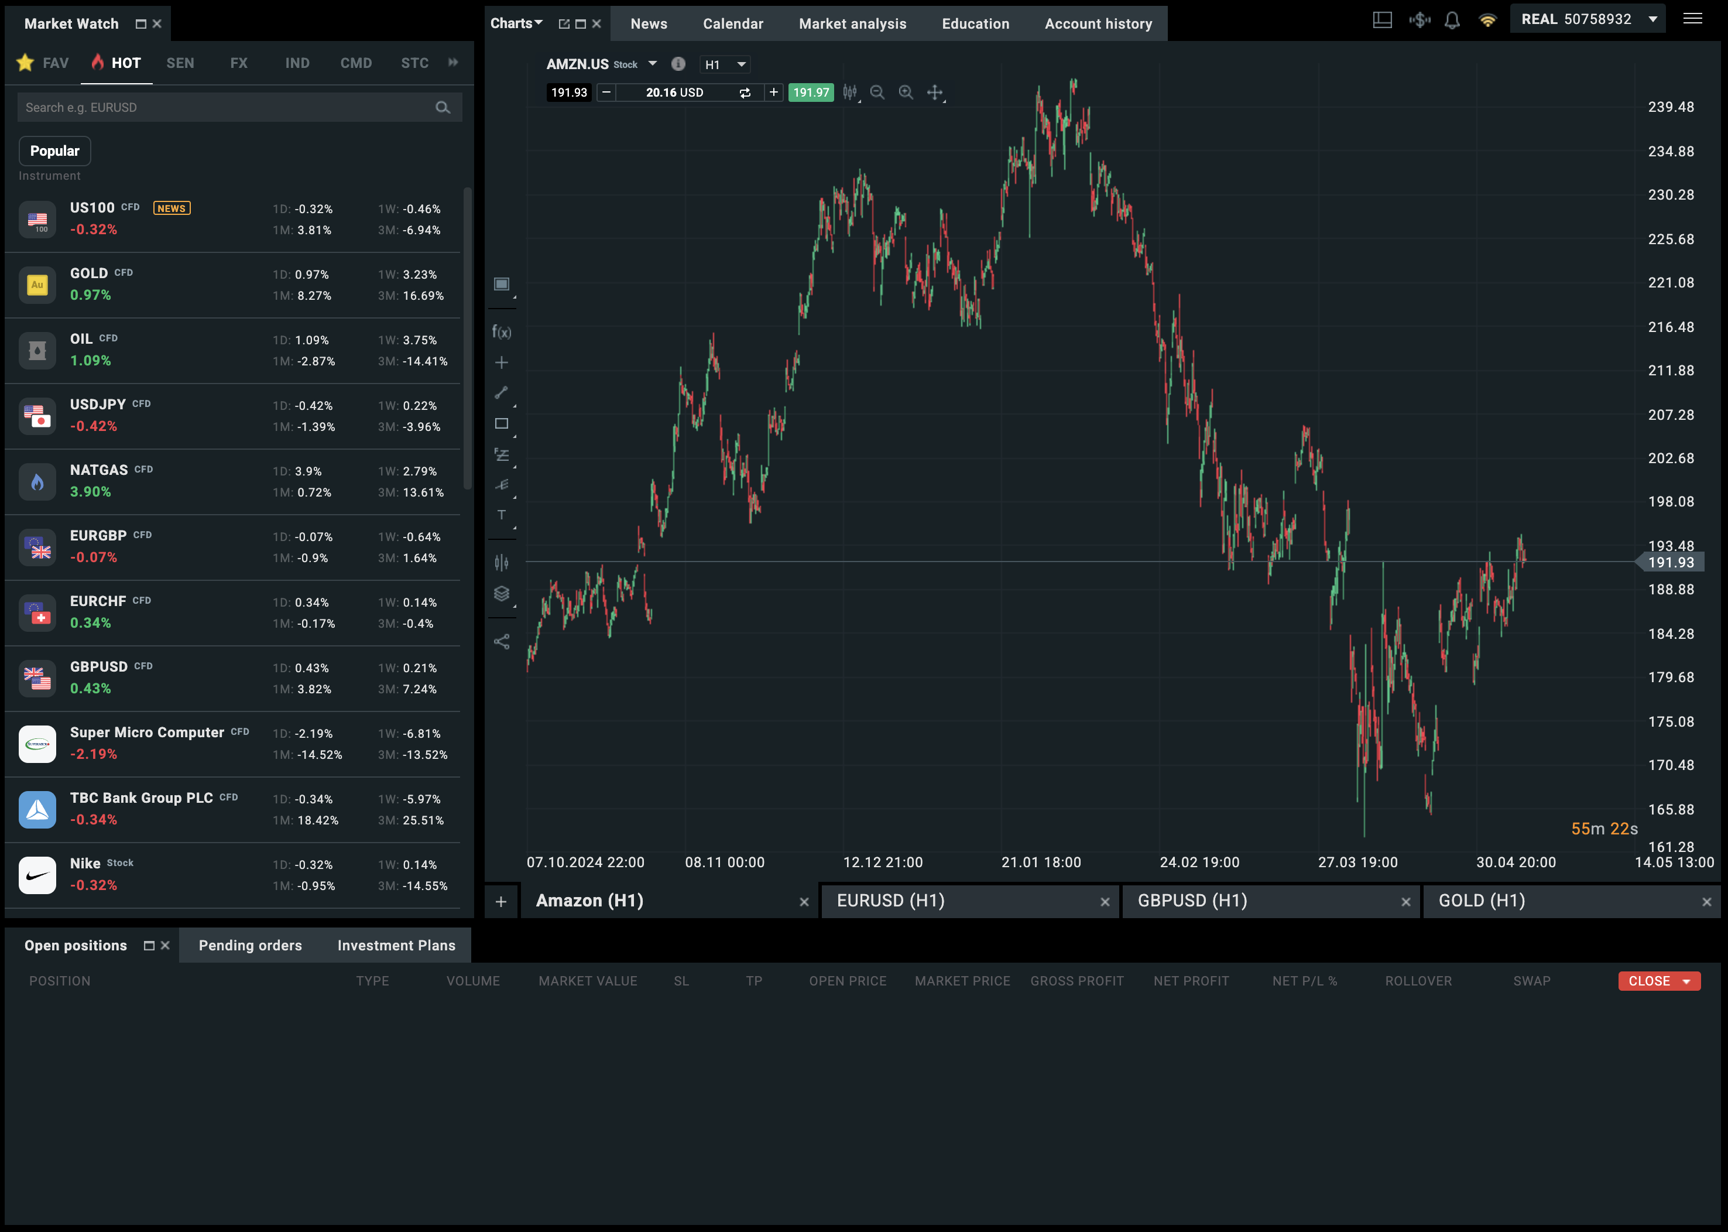Open Pending orders
This screenshot has height=1232, width=1728.
(x=250, y=945)
